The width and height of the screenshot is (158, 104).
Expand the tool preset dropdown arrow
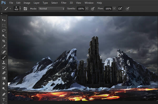pos(10,9)
